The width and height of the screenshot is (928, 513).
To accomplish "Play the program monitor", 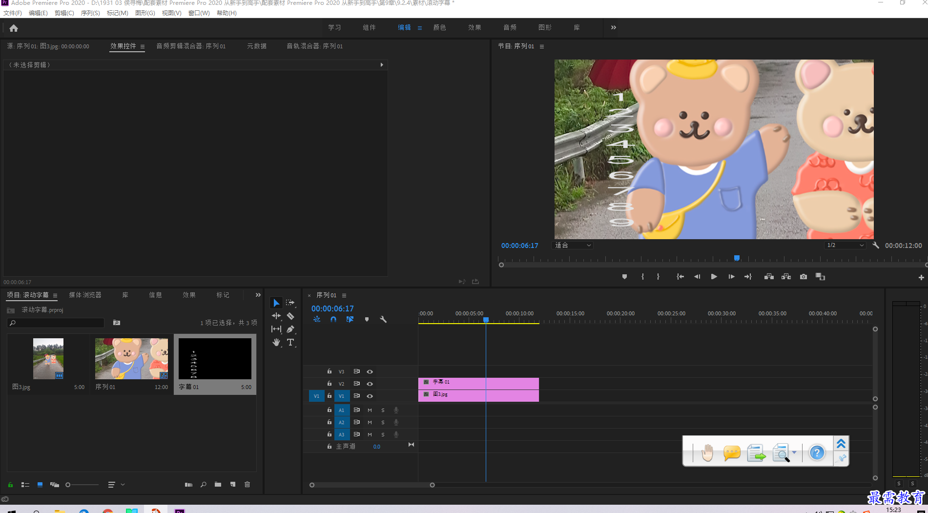I will tap(714, 277).
